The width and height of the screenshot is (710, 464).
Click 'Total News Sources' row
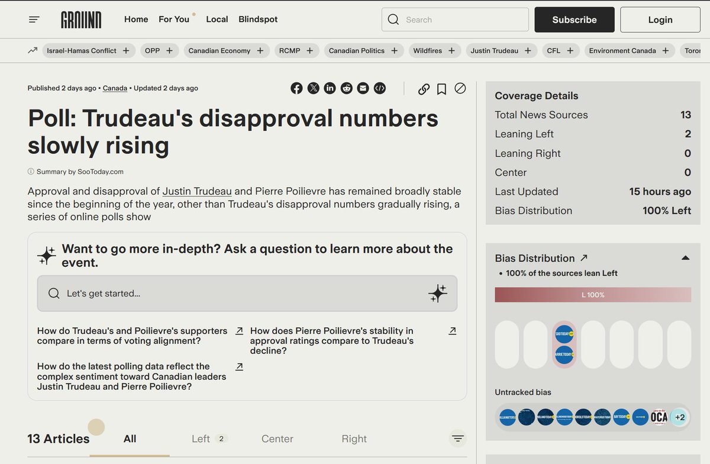[x=593, y=115]
